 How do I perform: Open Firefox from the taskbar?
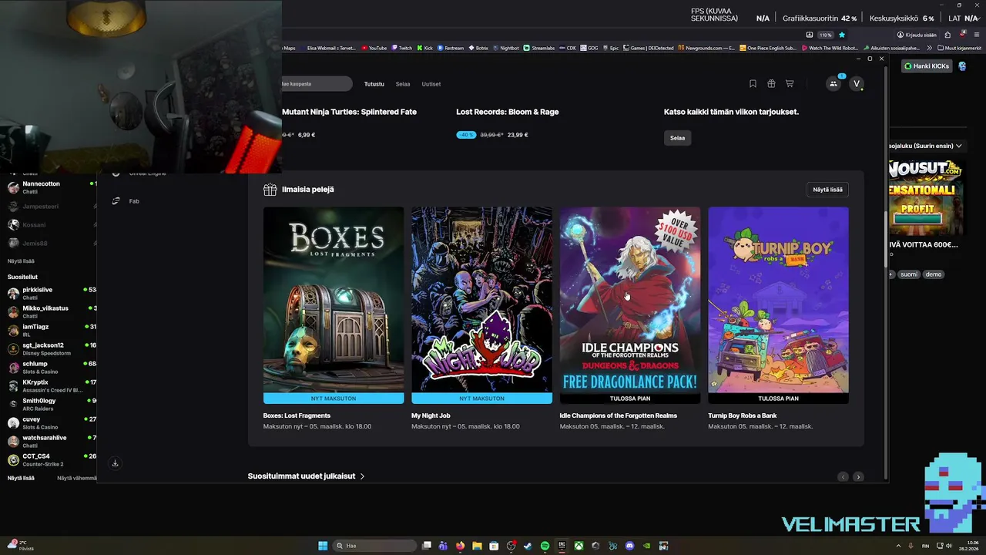point(460,546)
